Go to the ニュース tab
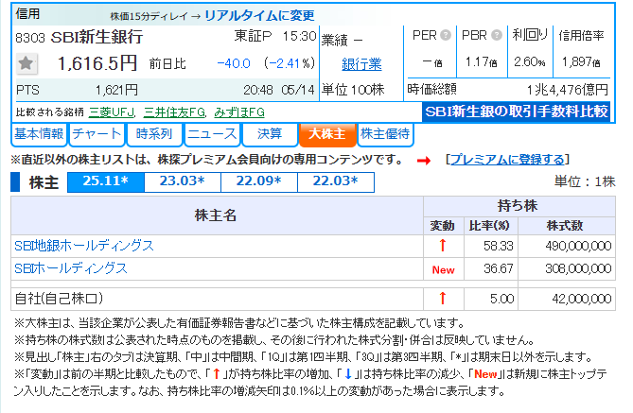The image size is (633, 413). click(x=212, y=134)
